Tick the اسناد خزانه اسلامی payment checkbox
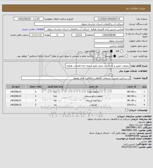Image resolution: width=153 pixels, height=168 pixels. coord(96,56)
